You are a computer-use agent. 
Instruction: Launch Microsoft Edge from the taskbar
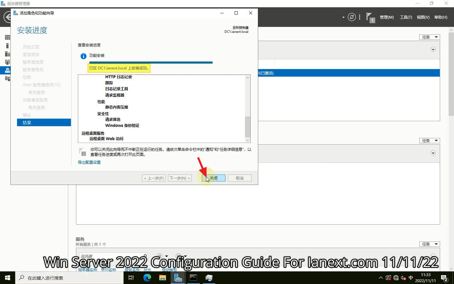click(147, 278)
